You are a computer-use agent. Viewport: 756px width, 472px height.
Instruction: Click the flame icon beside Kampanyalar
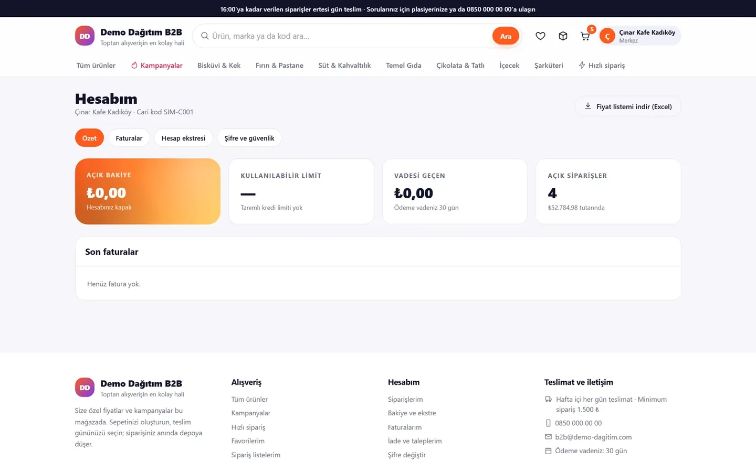(134, 65)
